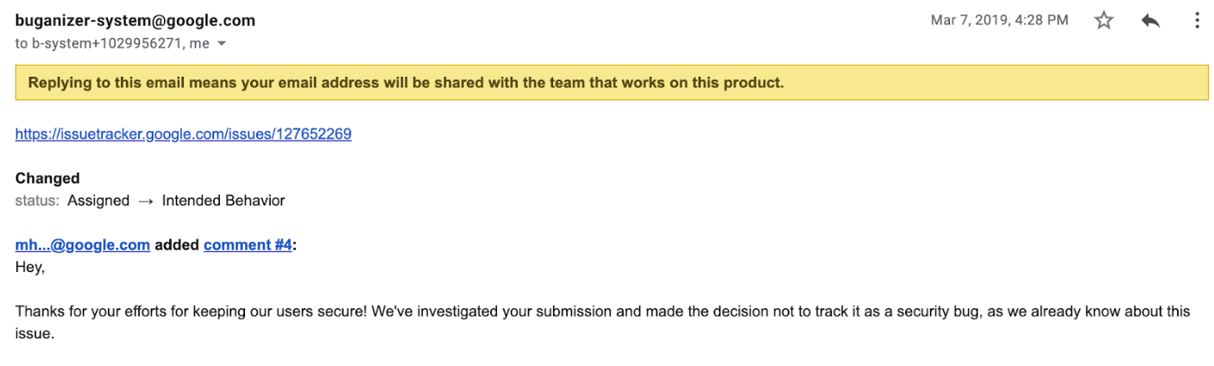Click the "Changed" heading
Viewport: 1214px width, 366px height.
(47, 179)
